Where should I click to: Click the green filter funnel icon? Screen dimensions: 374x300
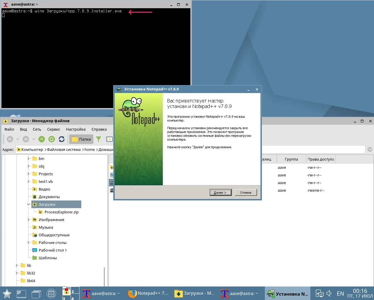99,139
